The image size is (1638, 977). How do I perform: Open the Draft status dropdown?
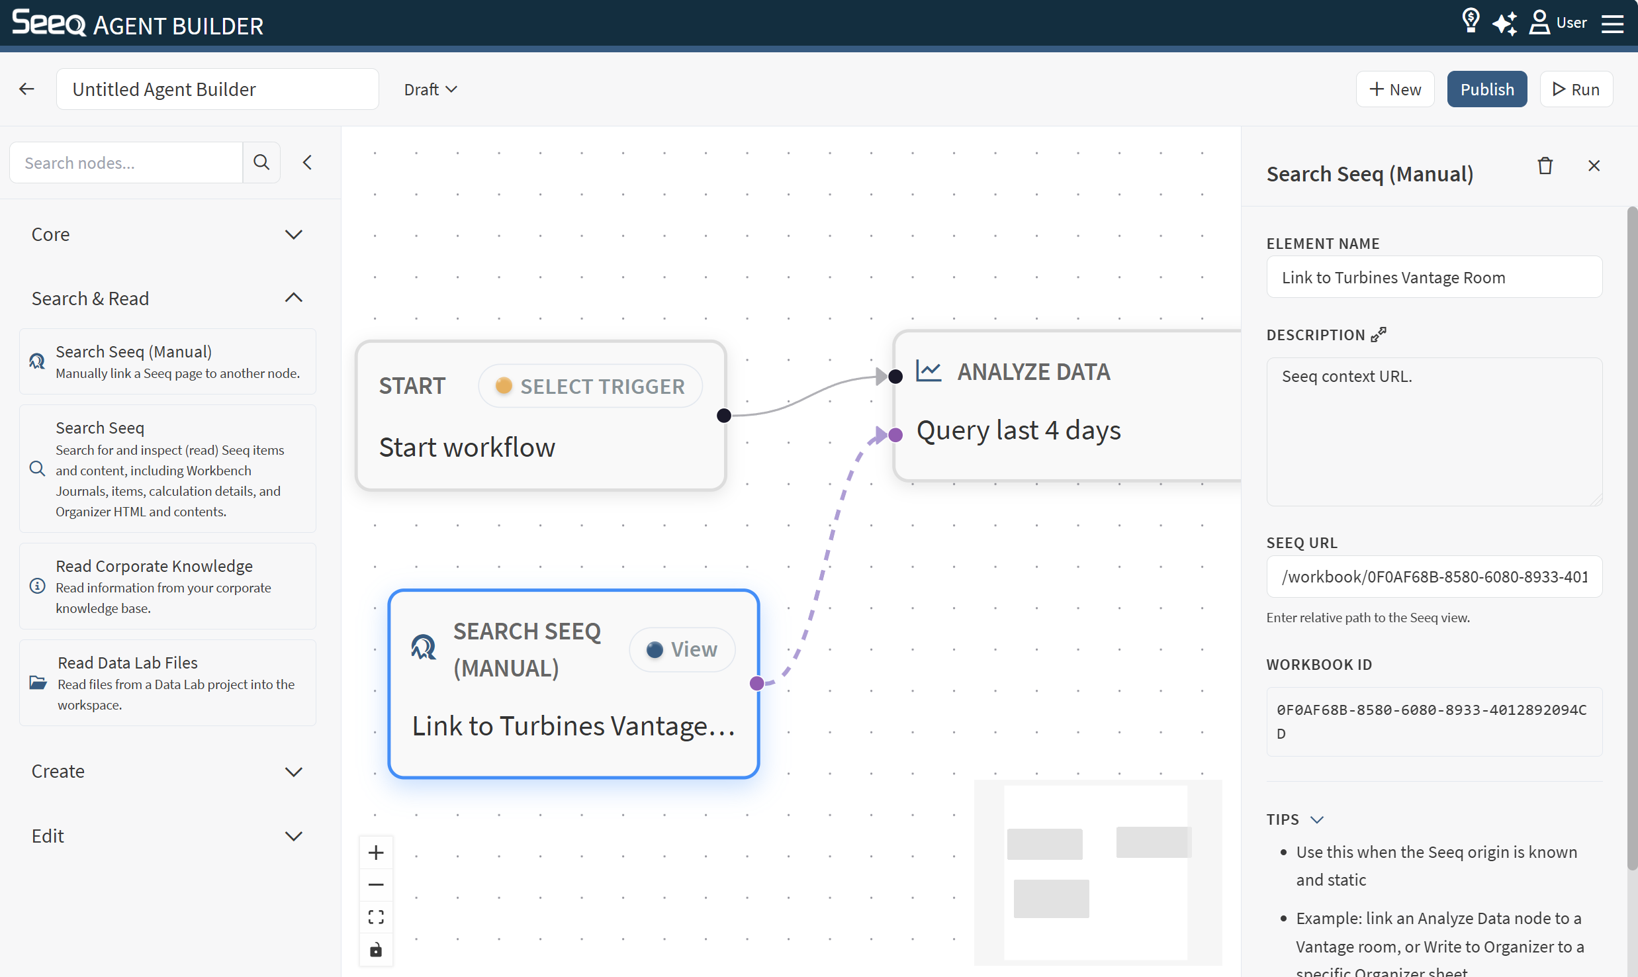(x=430, y=89)
